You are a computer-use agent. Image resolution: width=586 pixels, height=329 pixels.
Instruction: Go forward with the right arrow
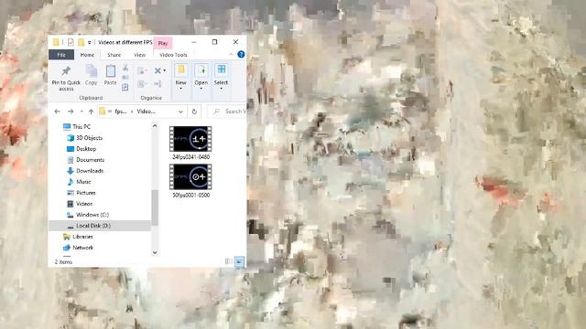click(71, 111)
